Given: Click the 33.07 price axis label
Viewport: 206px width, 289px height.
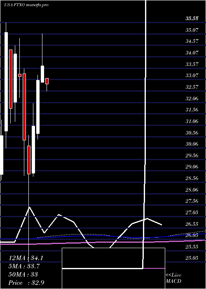Looking at the screenshot, I should pyautogui.click(x=192, y=76).
